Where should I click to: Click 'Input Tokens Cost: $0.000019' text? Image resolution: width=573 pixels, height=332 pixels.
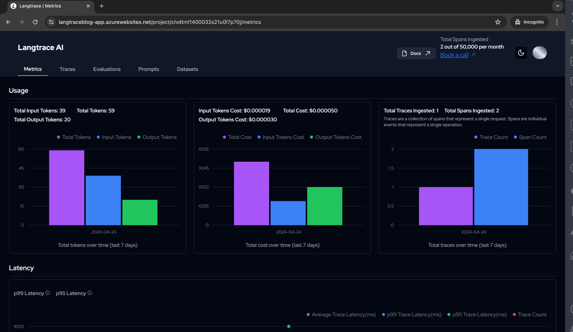pos(234,111)
